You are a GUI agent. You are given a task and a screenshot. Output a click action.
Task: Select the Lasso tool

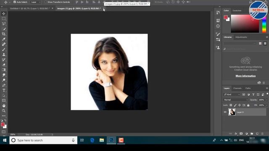[x=4, y=24]
